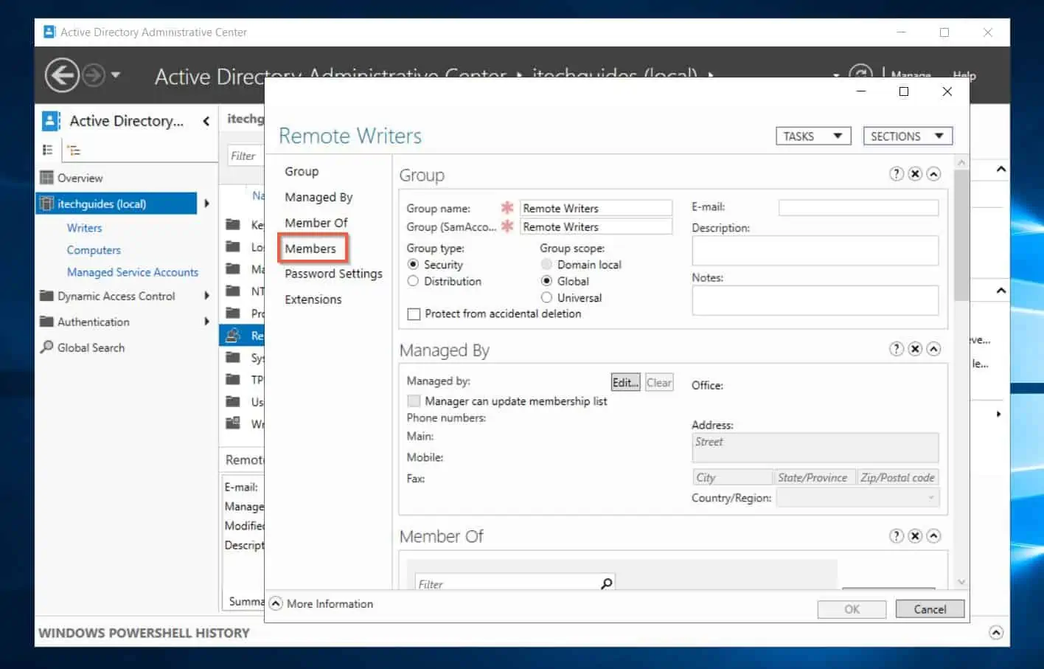Image resolution: width=1044 pixels, height=669 pixels.
Task: Open help for the Group section
Action: click(896, 174)
